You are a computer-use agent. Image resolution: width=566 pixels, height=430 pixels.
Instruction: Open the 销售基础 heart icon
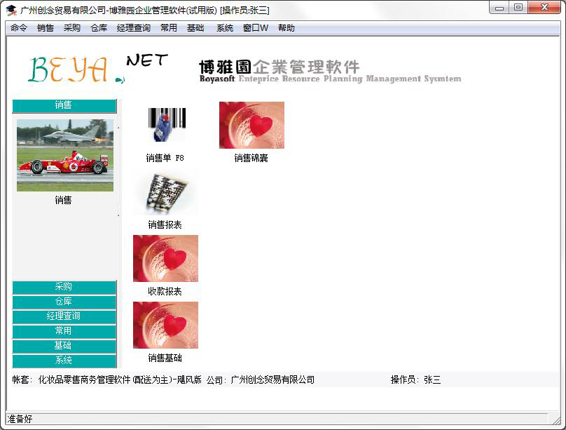tap(165, 325)
